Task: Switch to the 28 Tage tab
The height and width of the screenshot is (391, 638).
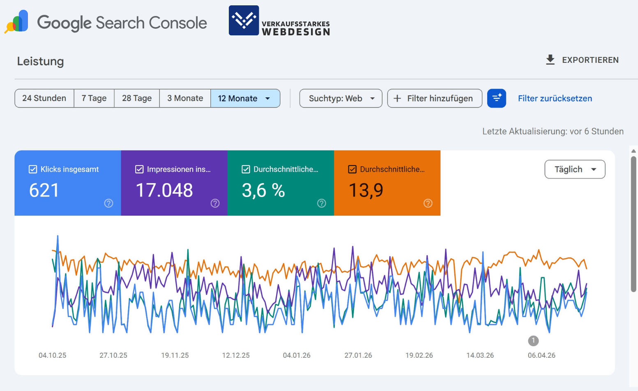Action: [136, 98]
